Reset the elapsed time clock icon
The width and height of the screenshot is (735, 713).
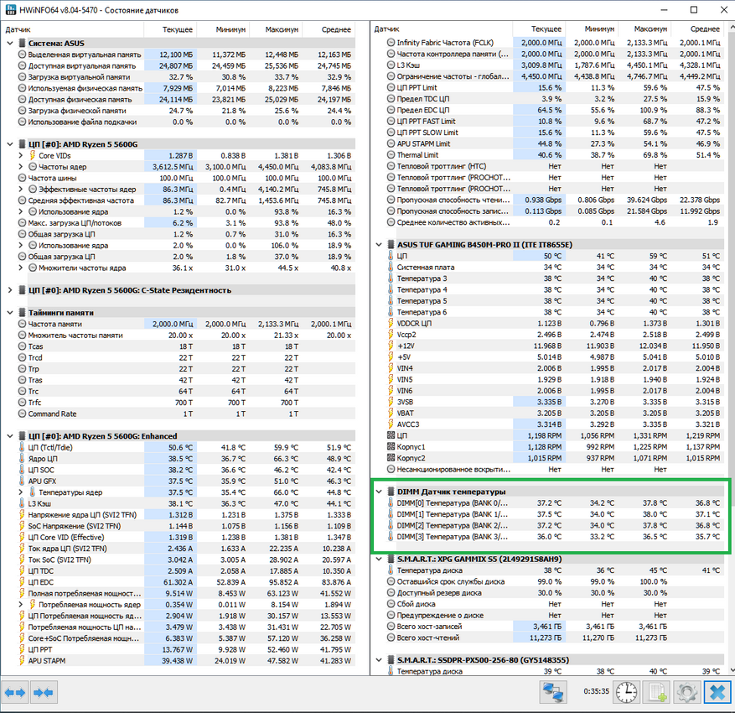(x=626, y=692)
